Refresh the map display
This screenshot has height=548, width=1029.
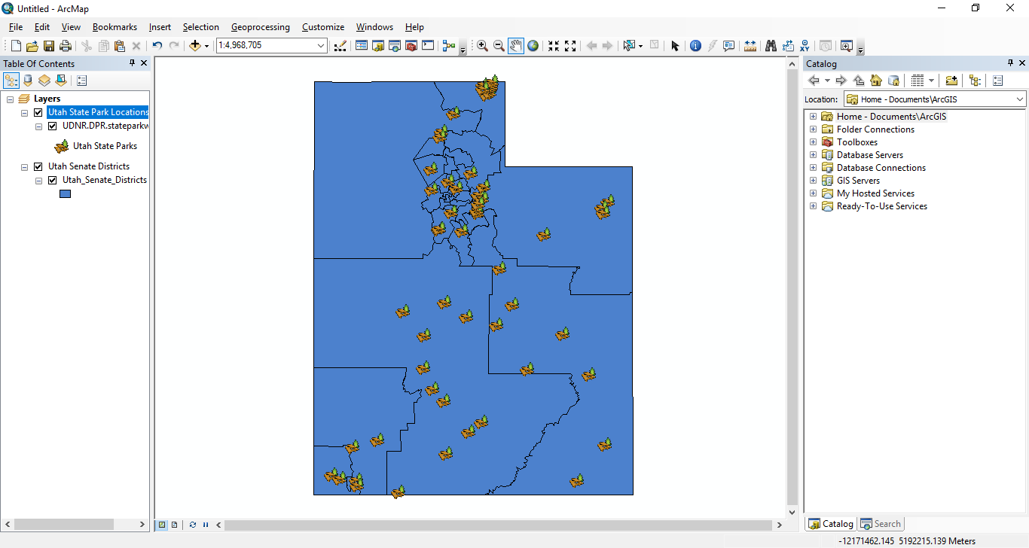[x=193, y=525]
